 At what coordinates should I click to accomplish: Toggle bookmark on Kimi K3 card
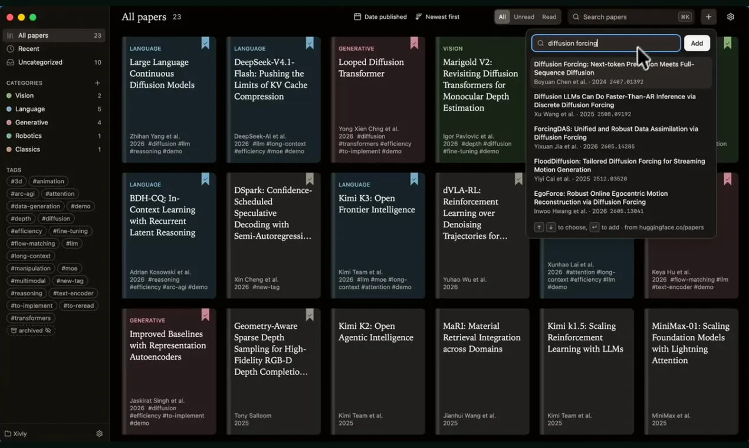click(x=414, y=179)
